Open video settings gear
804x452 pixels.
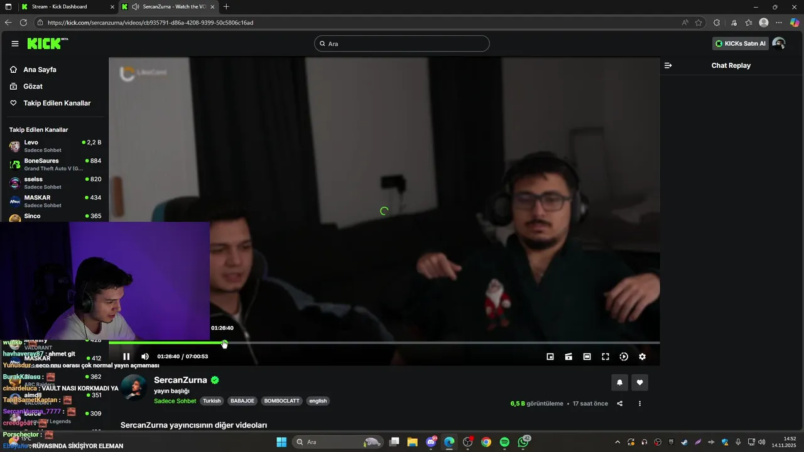642,357
